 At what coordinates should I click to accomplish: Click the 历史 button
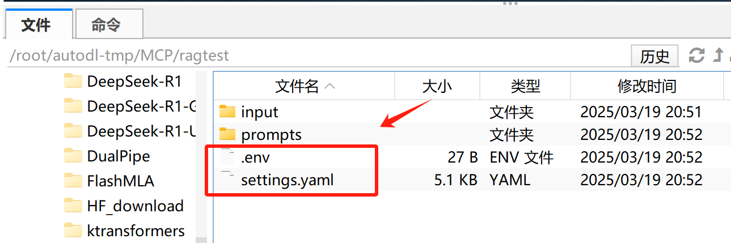point(655,56)
